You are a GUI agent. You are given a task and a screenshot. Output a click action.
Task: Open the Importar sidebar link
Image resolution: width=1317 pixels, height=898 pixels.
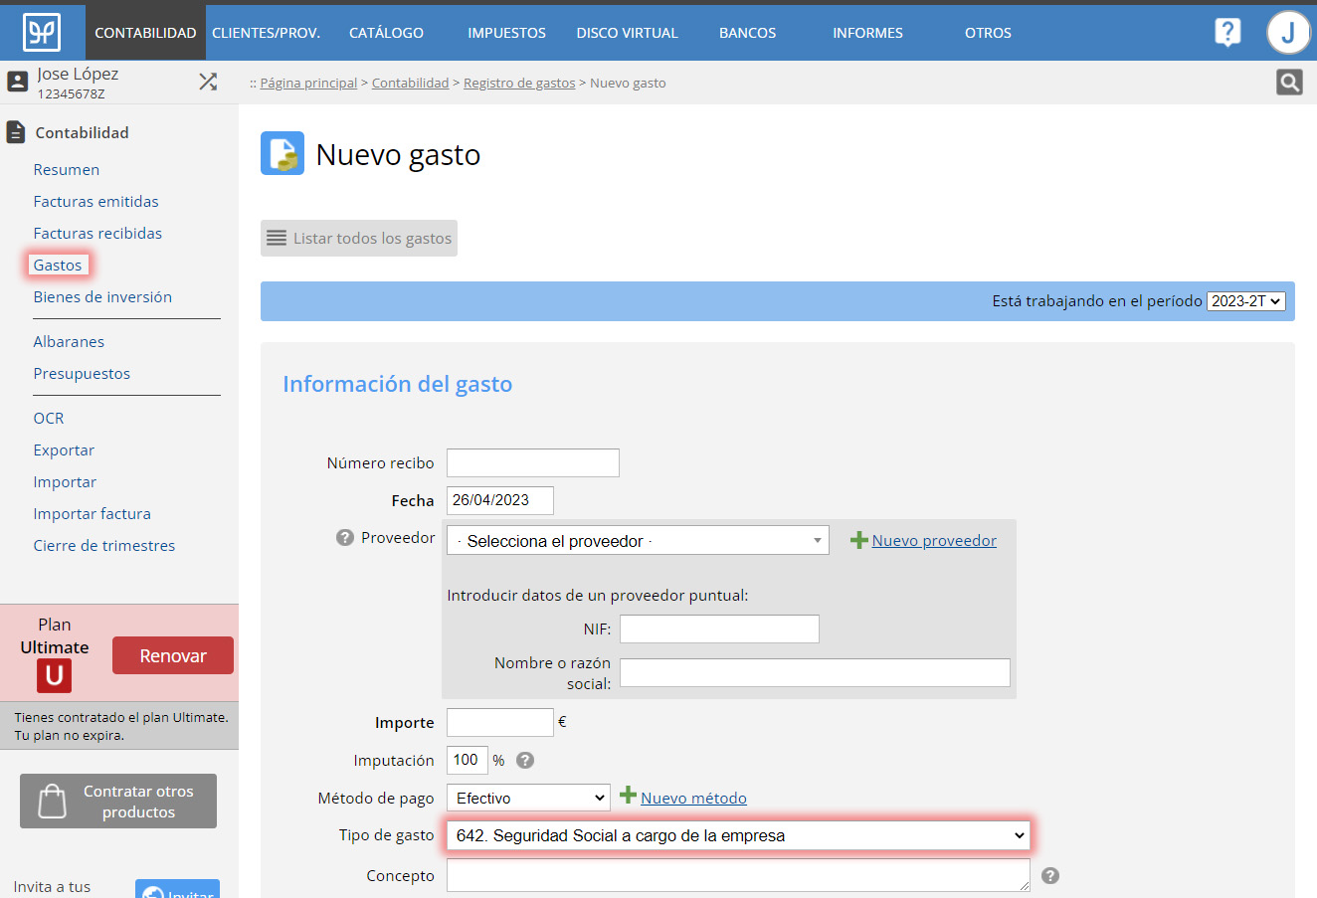tap(65, 482)
